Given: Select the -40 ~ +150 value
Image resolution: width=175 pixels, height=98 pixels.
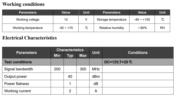Looking at the screenshot, I should [142, 20].
